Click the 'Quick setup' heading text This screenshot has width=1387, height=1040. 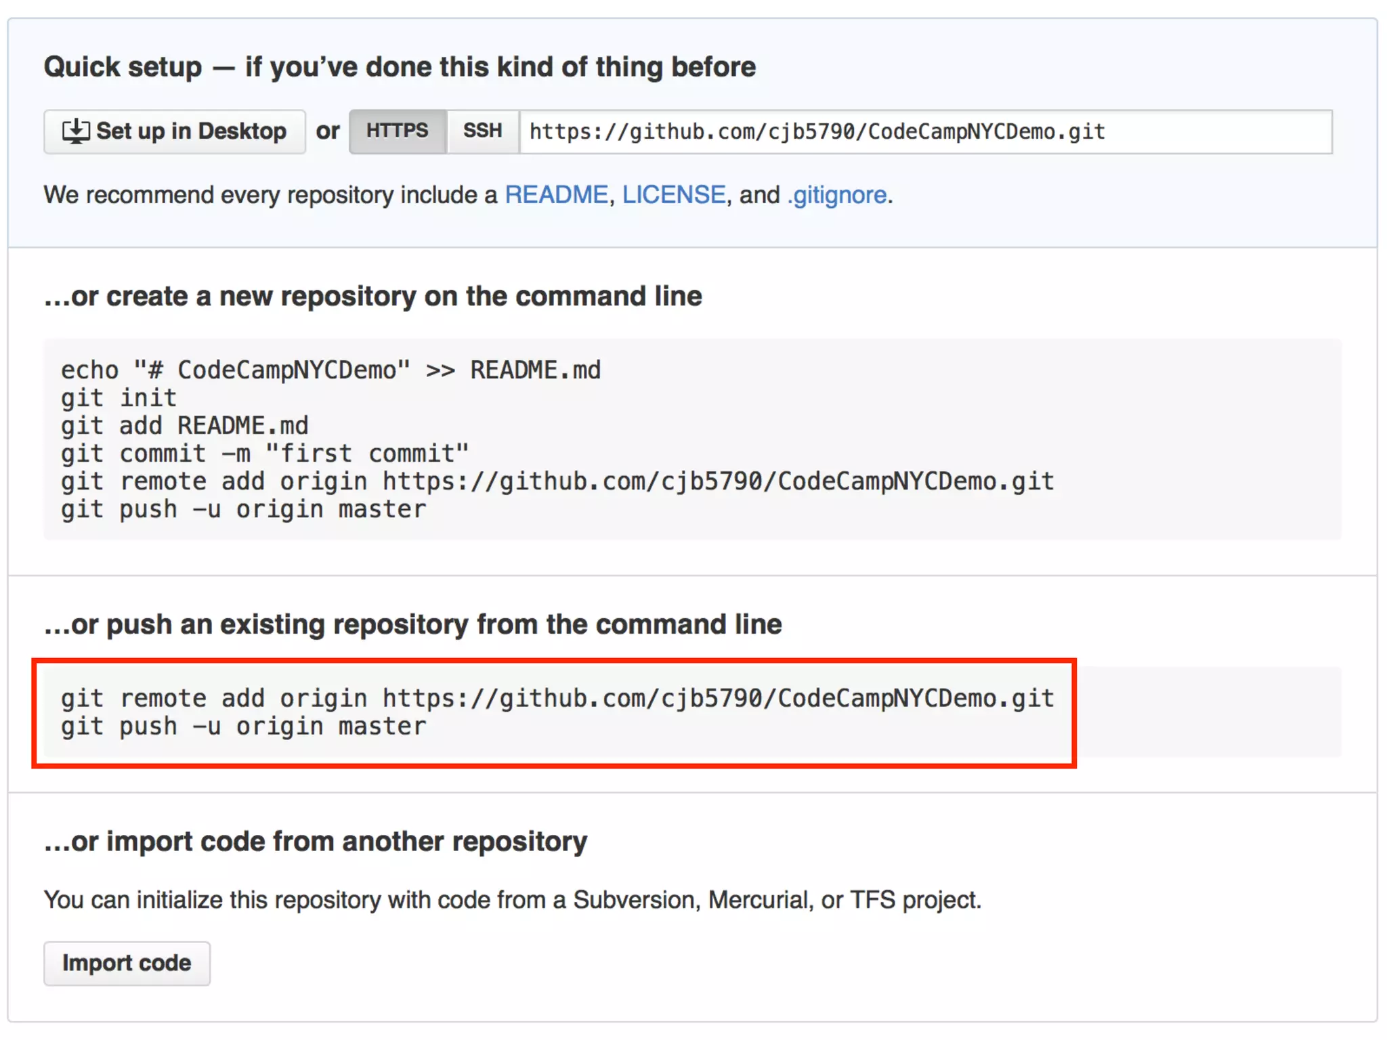(400, 67)
